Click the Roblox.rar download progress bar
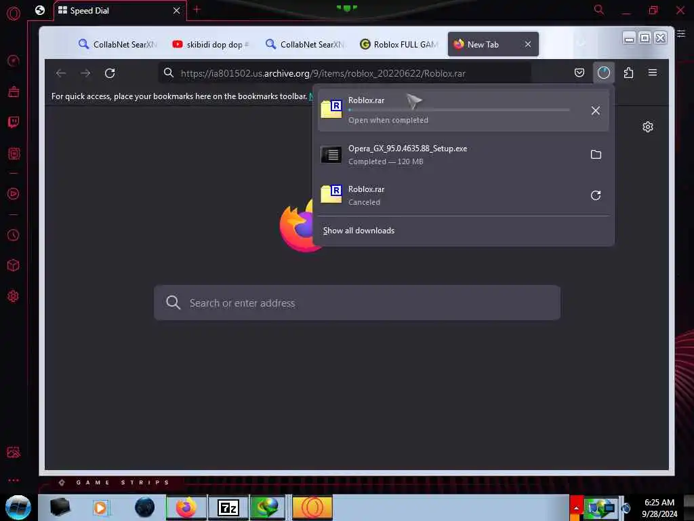 459,110
